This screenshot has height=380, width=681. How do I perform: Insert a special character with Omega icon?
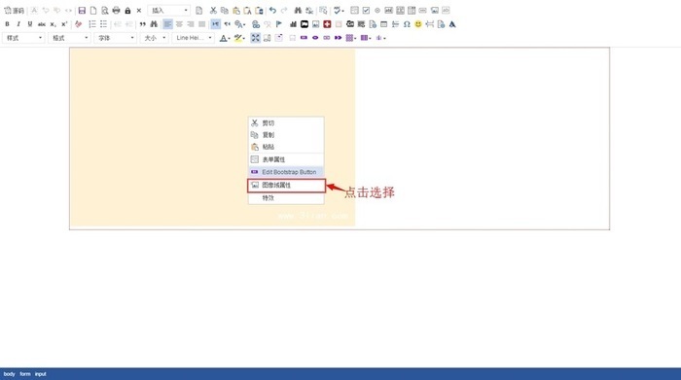click(407, 24)
